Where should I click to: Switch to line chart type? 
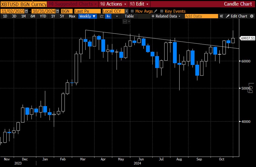pyautogui.click(x=101, y=16)
